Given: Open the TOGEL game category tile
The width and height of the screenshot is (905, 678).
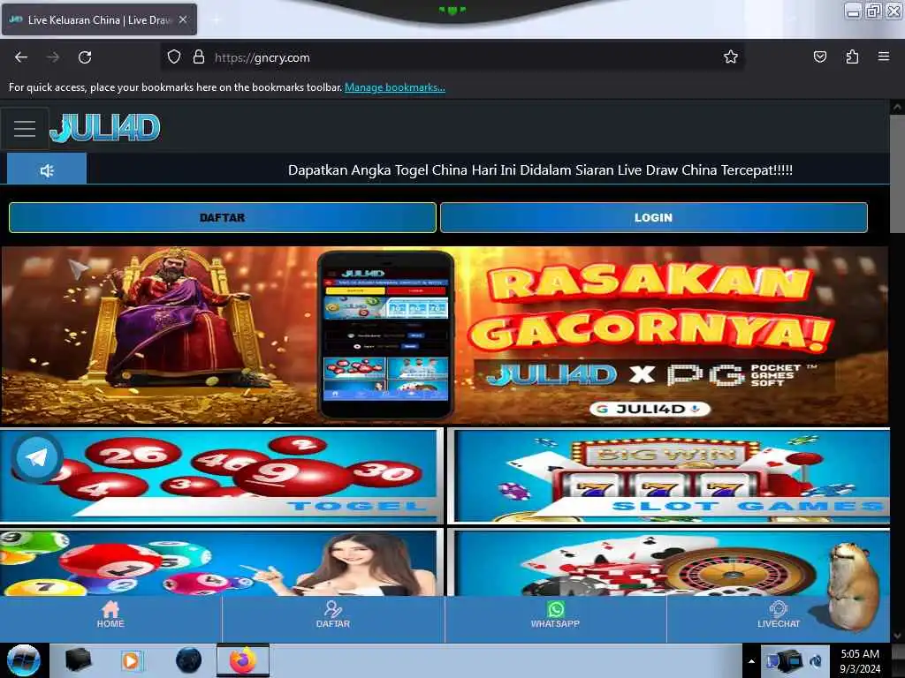Looking at the screenshot, I should point(221,476).
